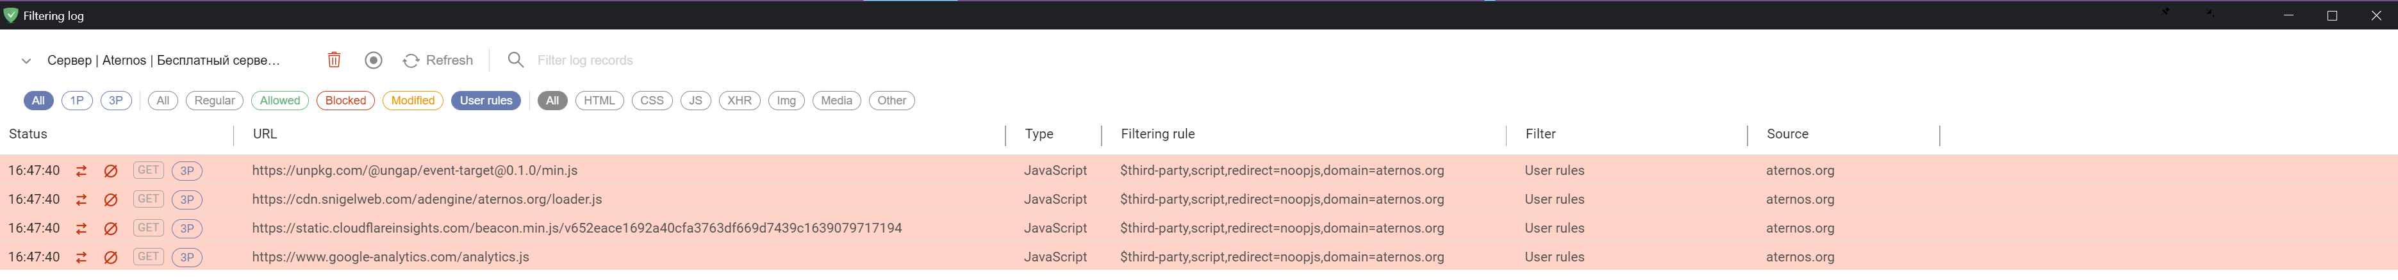Click the blocked icon in the google-analytics row
This screenshot has height=280, width=2398.
(111, 258)
